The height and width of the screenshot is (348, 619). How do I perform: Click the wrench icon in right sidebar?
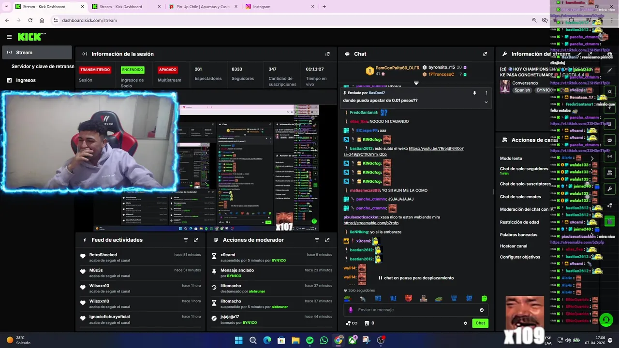(610, 189)
